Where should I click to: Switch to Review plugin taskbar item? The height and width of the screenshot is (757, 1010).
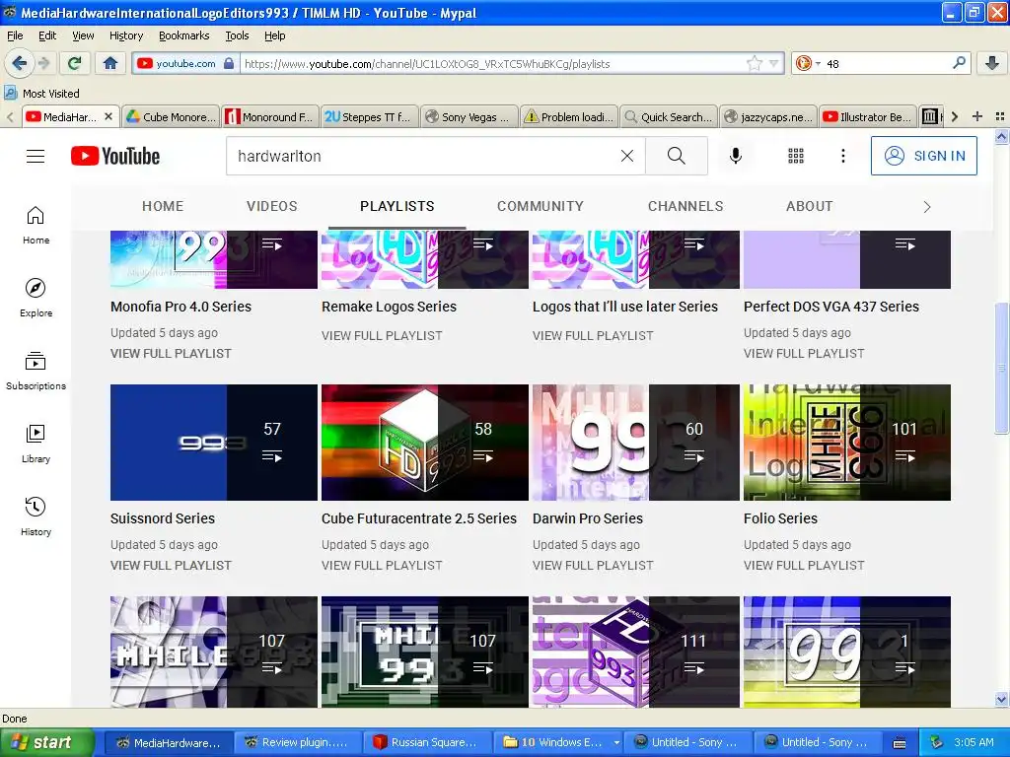click(296, 742)
